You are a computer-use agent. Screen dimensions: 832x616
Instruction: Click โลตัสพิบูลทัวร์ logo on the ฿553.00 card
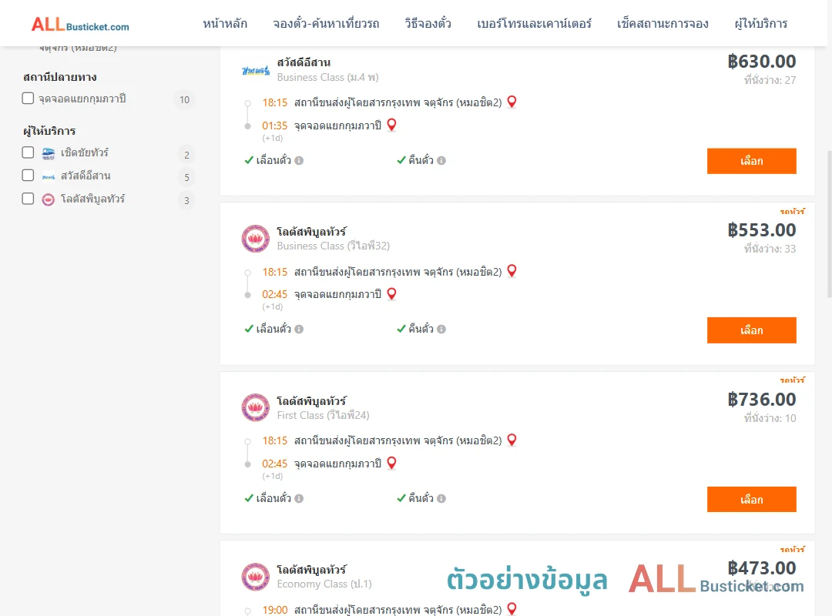(x=255, y=238)
